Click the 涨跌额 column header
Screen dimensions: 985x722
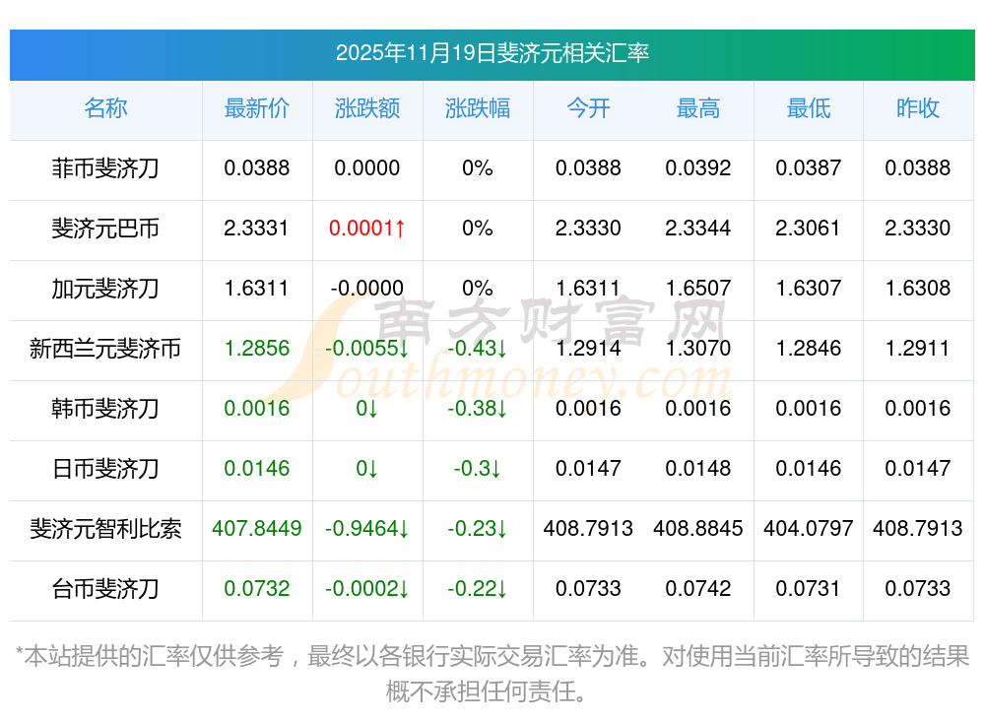click(x=366, y=109)
